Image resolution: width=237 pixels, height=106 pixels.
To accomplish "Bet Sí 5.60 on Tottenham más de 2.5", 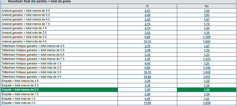I will 147,68.
